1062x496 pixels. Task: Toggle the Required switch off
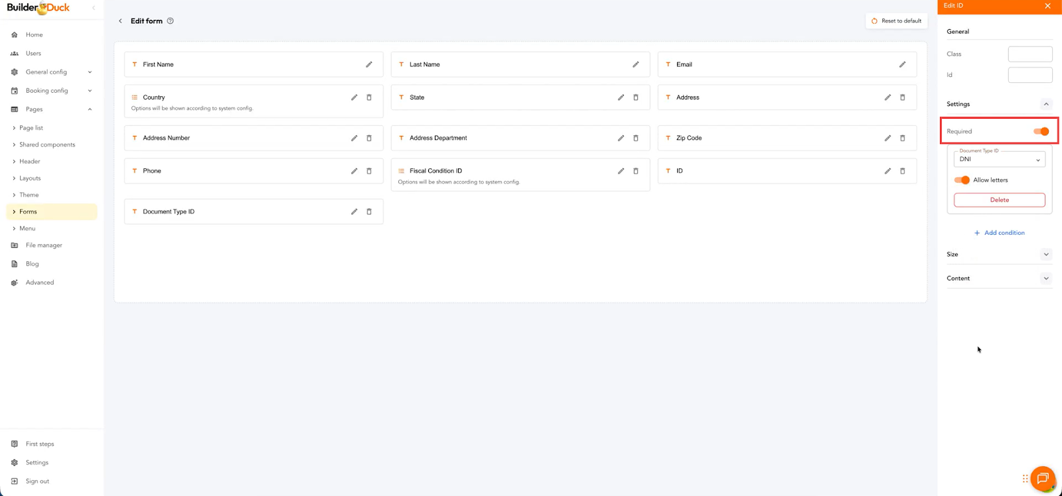pos(1041,131)
